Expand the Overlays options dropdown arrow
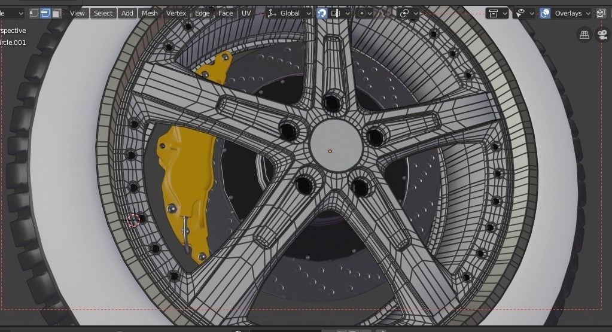The width and height of the screenshot is (612, 332). point(587,13)
